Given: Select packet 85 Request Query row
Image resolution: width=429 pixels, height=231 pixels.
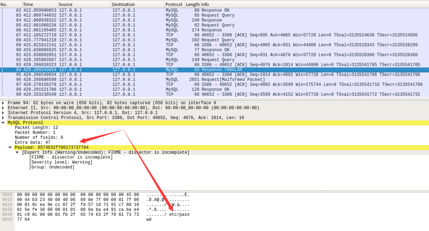Looking at the screenshot, I should coord(214,25).
